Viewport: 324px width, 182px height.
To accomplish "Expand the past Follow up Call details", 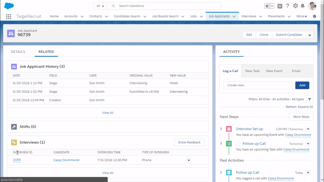I will point(221,172).
